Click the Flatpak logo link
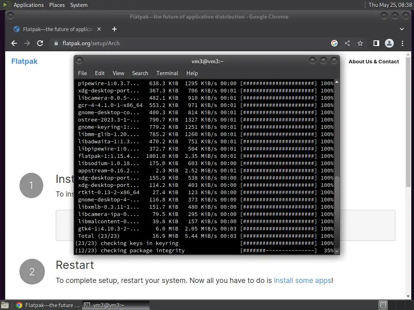 tap(24, 61)
